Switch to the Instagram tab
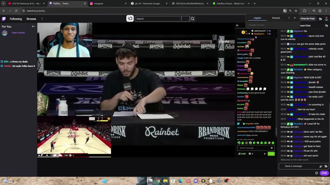The height and width of the screenshot is (185, 330). [x=108, y=4]
